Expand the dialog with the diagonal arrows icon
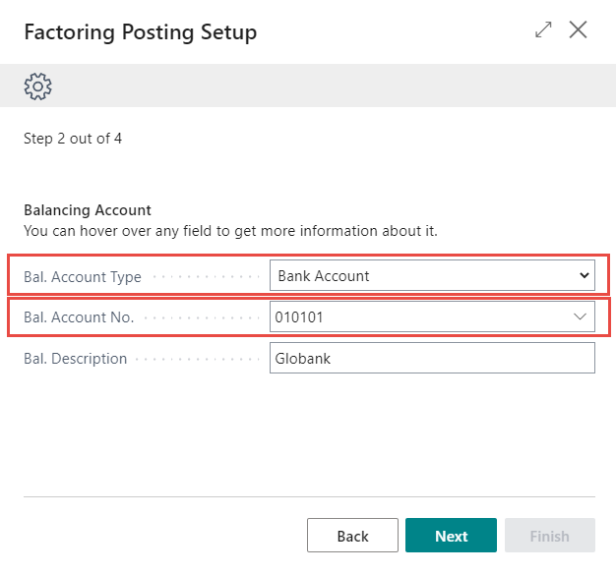Viewport: 616px width, 574px height. [543, 30]
